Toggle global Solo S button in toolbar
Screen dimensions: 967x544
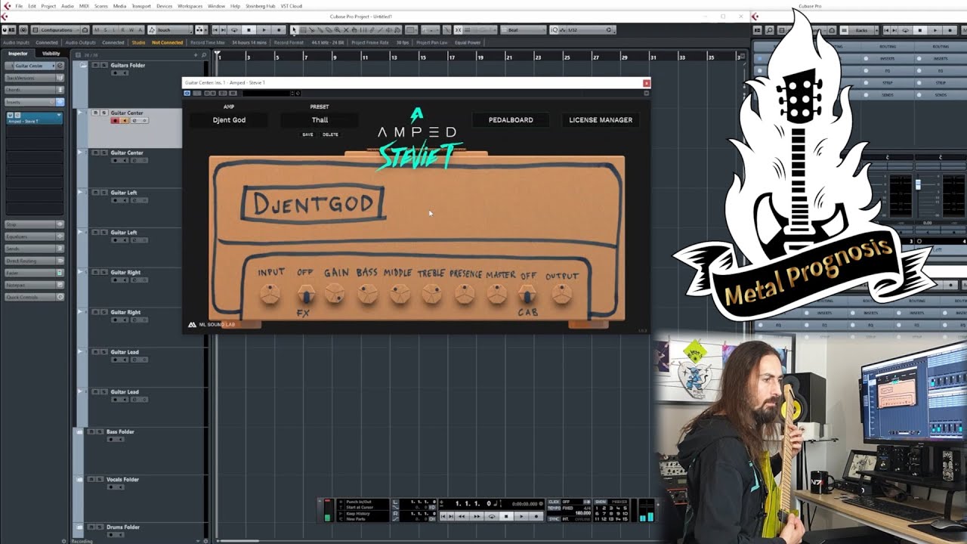tap(107, 30)
